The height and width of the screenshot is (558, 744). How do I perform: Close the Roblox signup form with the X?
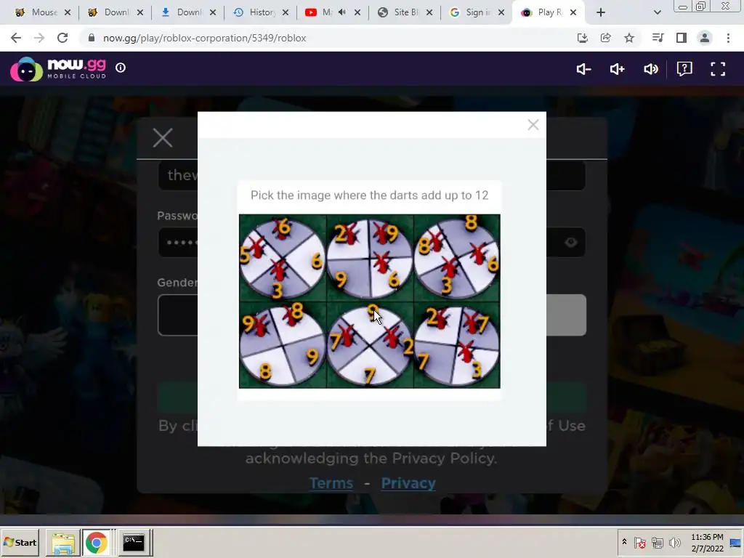[163, 138]
